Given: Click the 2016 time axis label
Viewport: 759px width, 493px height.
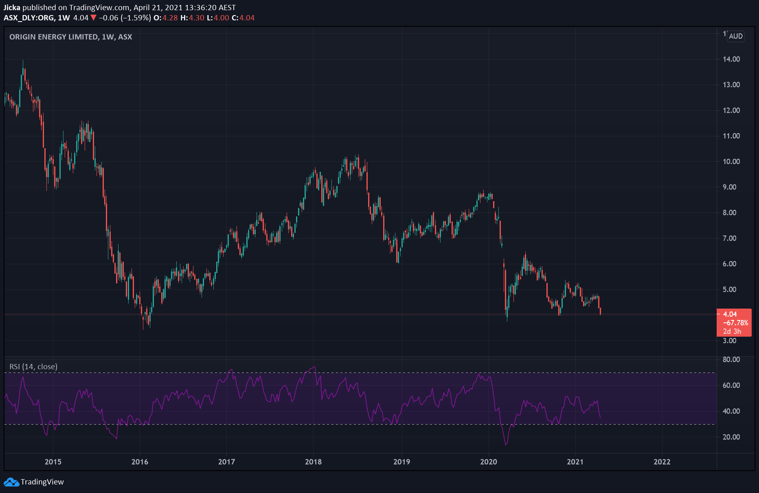Looking at the screenshot, I should point(140,462).
